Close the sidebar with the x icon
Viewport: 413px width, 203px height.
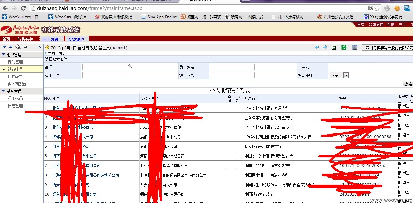[40, 47]
